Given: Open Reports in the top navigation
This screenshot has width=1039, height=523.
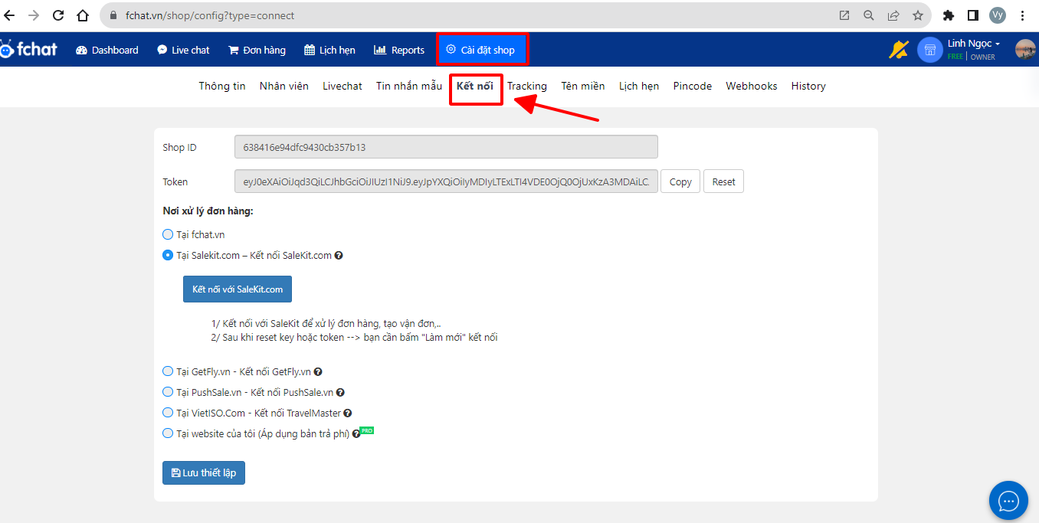Looking at the screenshot, I should coord(398,50).
